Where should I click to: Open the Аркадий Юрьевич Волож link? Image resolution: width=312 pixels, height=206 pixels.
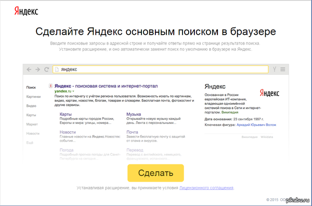click(x=256, y=125)
